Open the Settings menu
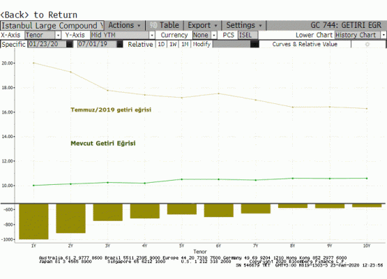 [x=244, y=25]
